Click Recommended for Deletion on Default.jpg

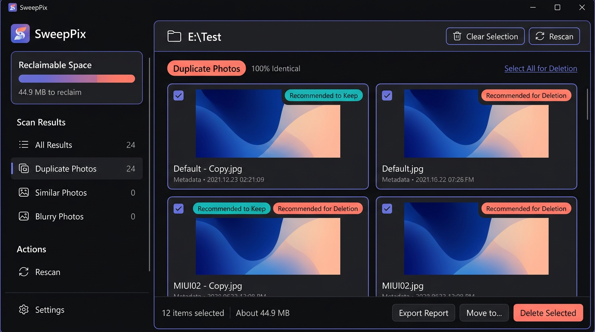pyautogui.click(x=526, y=96)
